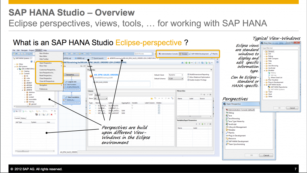The image size is (307, 173).
Task: Toggle MultiDimensional Reporting checkbox
Action: pyautogui.click(x=188, y=74)
